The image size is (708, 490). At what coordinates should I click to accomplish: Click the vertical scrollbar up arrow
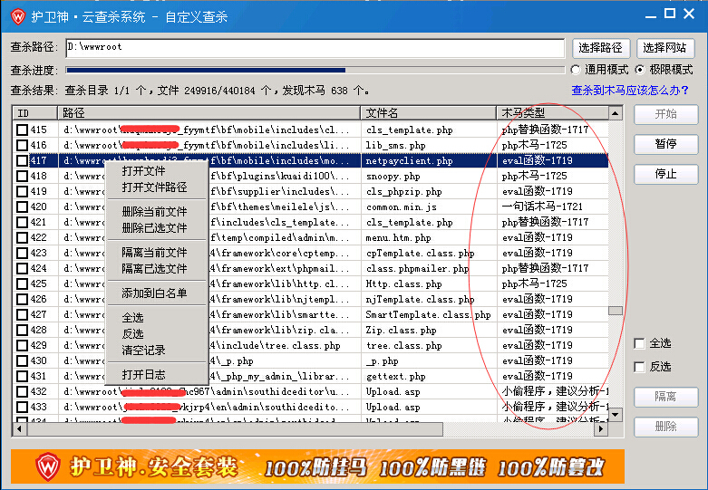click(x=616, y=113)
